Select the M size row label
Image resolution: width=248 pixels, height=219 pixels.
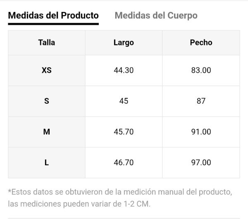(47, 132)
